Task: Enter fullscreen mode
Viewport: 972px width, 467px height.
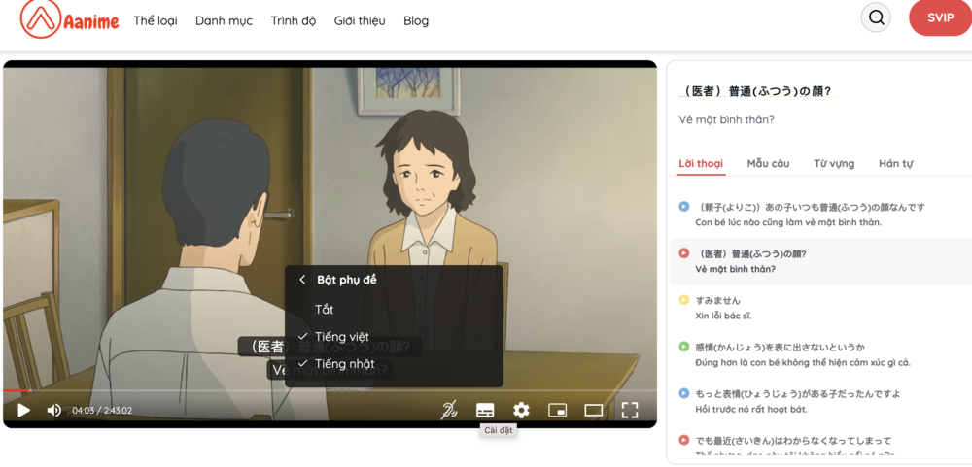Action: pyautogui.click(x=630, y=410)
